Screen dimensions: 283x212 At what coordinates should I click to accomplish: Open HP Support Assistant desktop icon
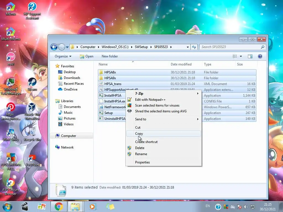pyautogui.click(x=32, y=10)
